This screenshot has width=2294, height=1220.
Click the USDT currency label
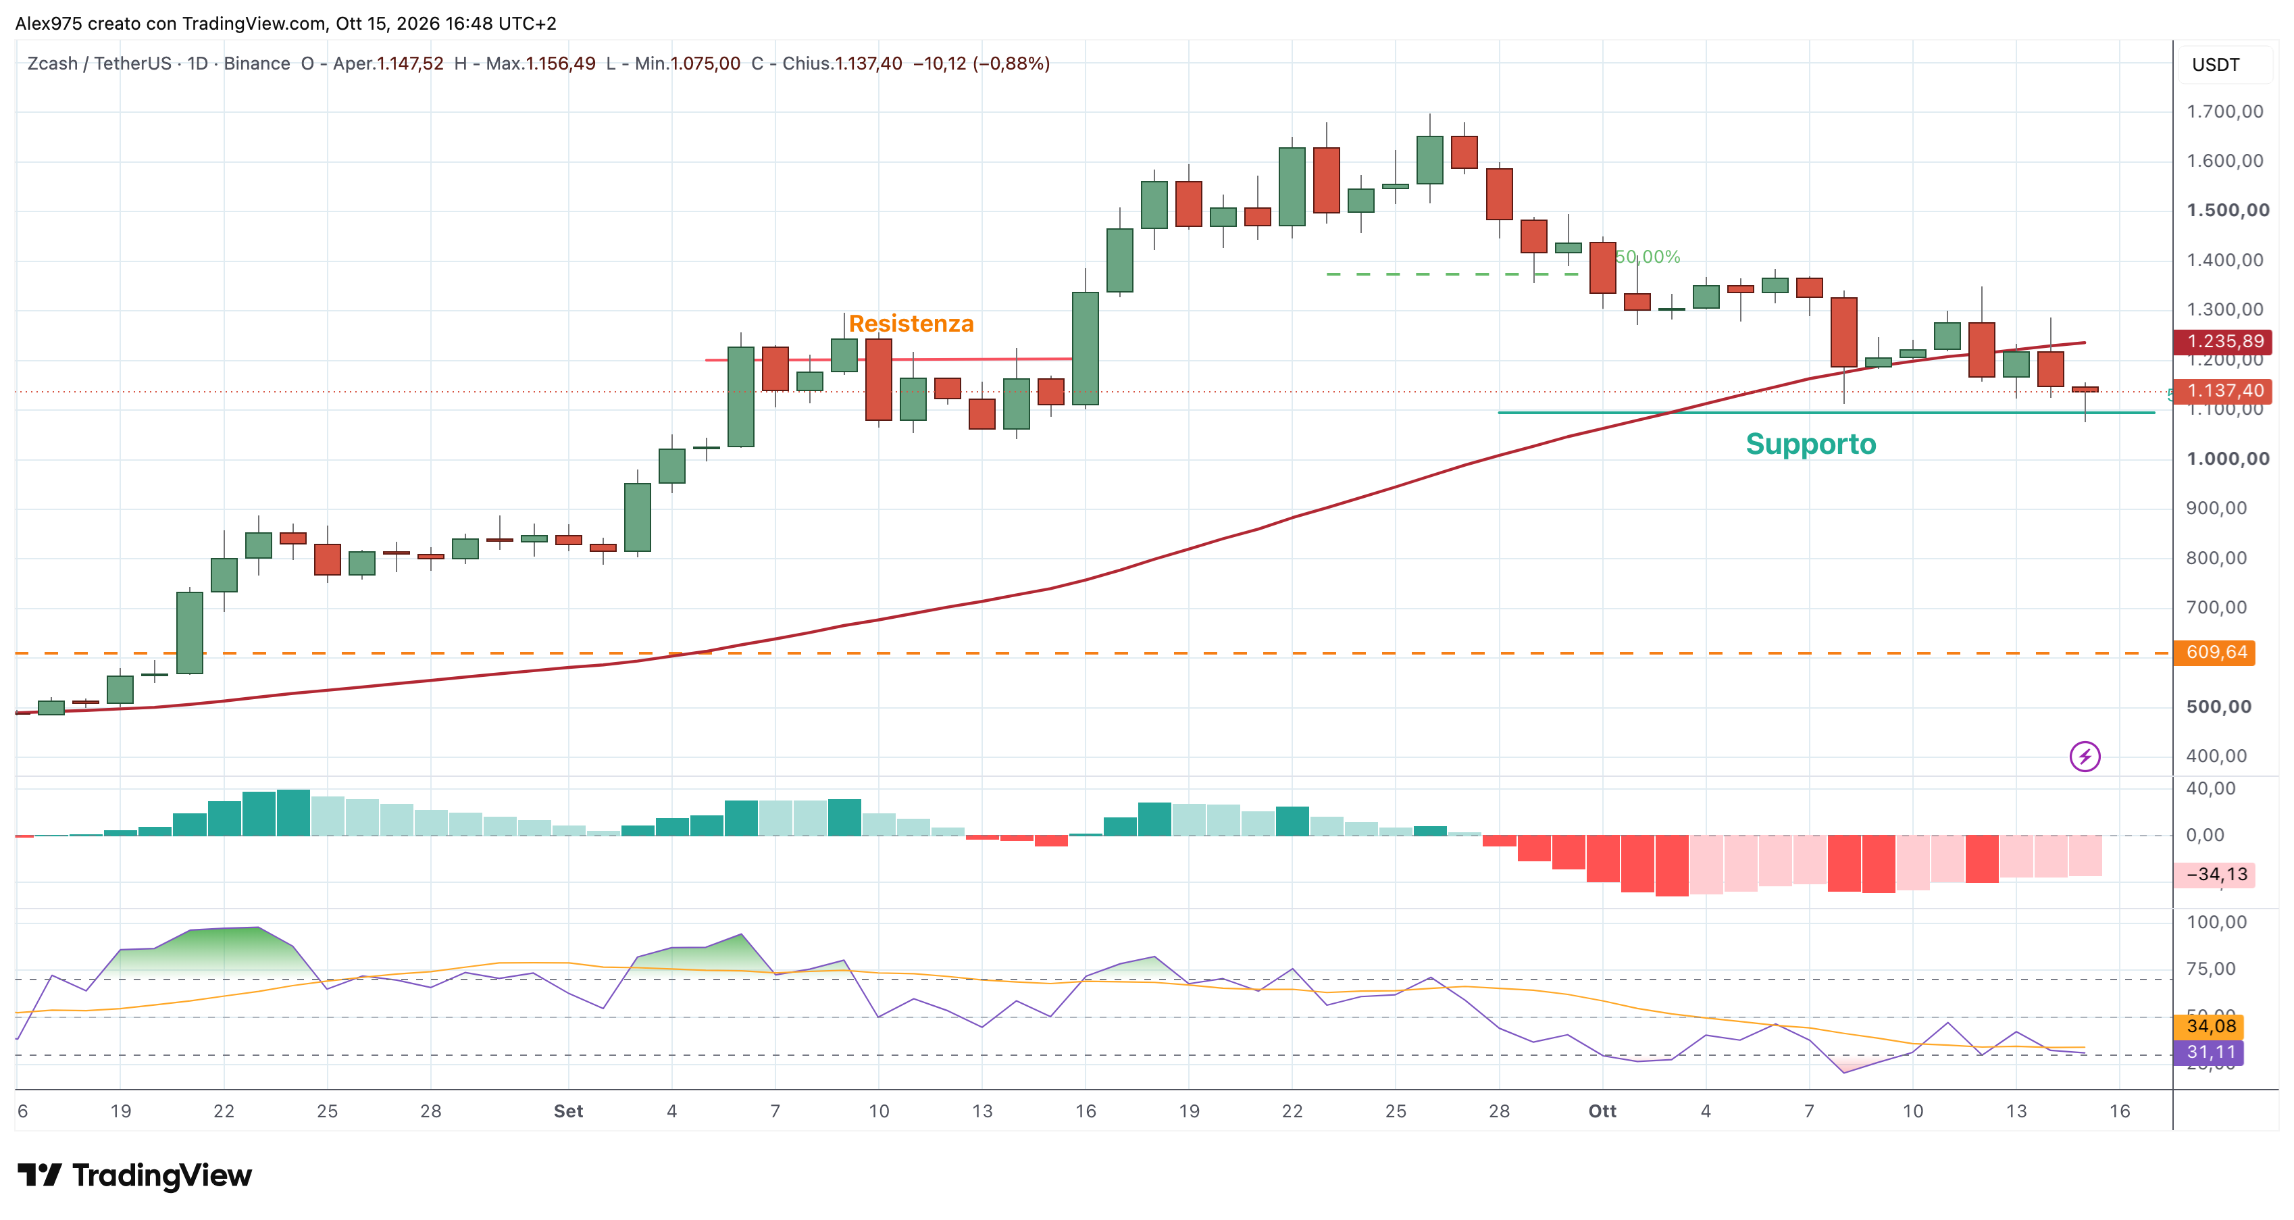coord(2215,65)
